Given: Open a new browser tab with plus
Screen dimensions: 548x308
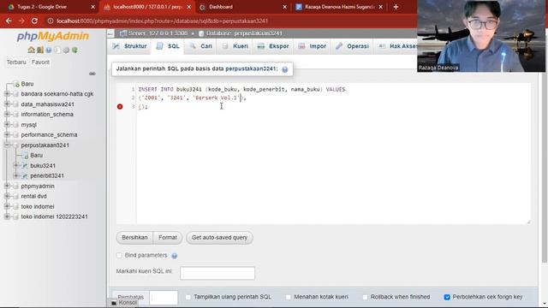Looking at the screenshot, I should point(396,7).
